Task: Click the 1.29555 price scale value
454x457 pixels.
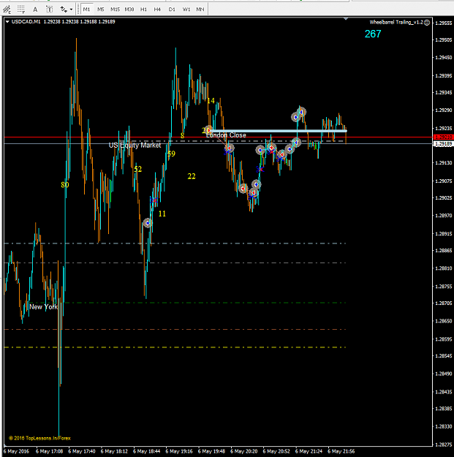Action: coord(443,23)
